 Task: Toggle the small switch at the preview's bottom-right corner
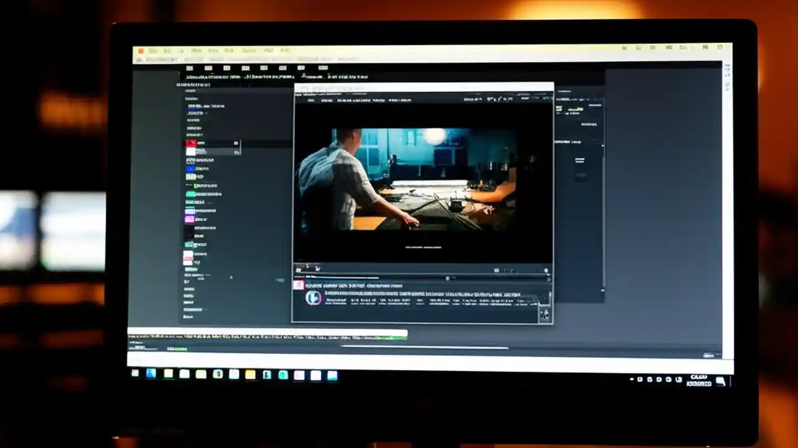pyautogui.click(x=546, y=270)
